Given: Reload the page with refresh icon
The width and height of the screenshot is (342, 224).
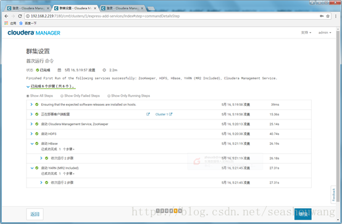Looking at the screenshot, I should (x=20, y=16).
